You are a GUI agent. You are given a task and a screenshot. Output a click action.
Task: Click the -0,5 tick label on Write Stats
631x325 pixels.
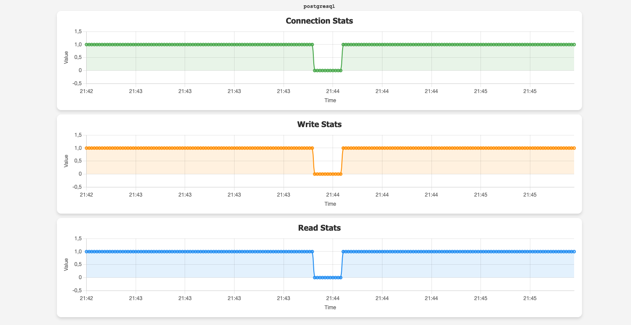point(76,187)
